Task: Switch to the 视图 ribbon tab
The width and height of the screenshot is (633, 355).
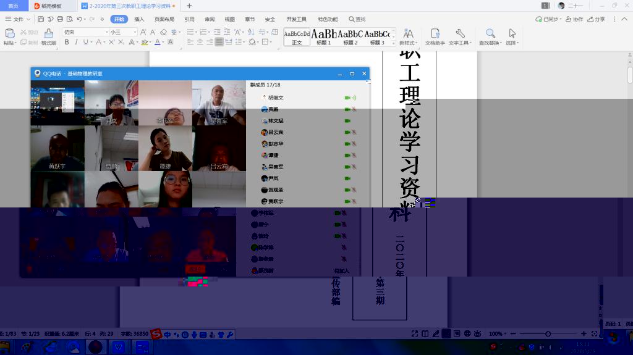Action: point(230,19)
